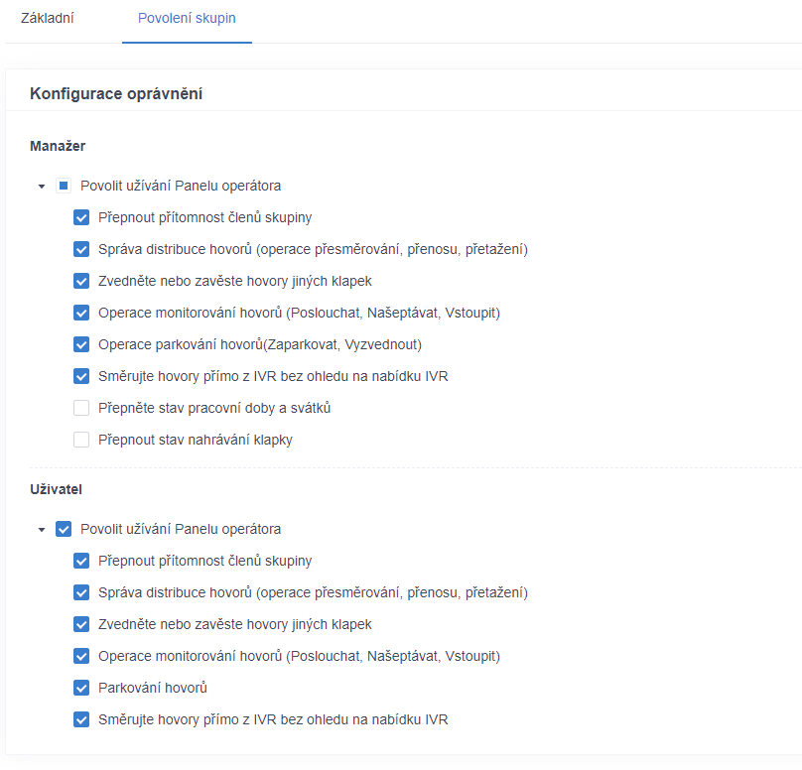Collapse the Manažer Panel operátora tree arrow
This screenshot has height=770, width=802.
(x=42, y=187)
